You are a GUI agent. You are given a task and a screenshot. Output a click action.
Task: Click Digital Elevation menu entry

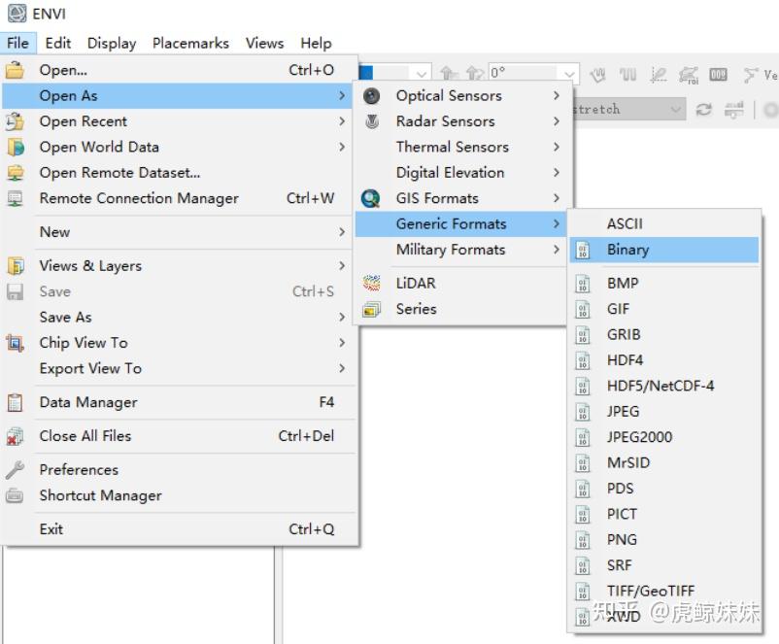460,173
